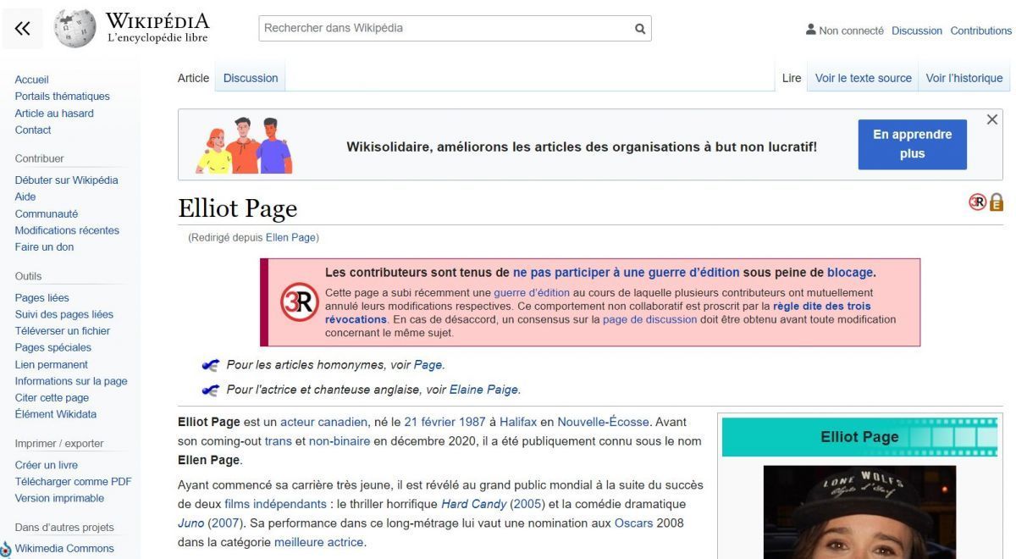Open 'ne pas participer à une guerre d'édition' link

pyautogui.click(x=626, y=273)
